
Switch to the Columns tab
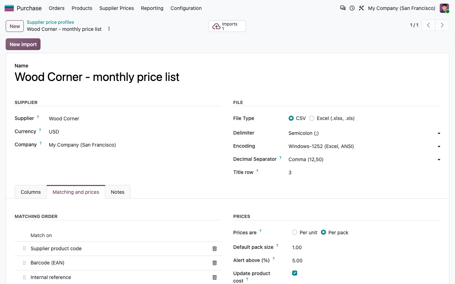(x=31, y=192)
